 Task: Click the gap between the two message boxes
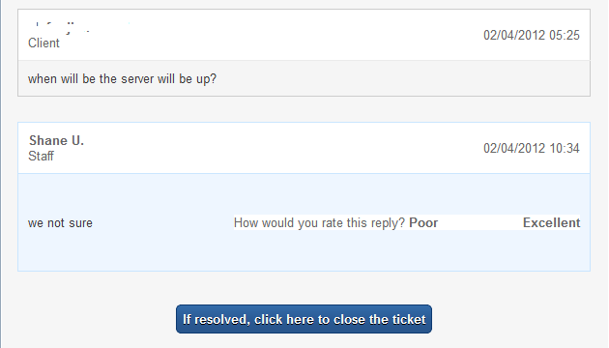304,109
